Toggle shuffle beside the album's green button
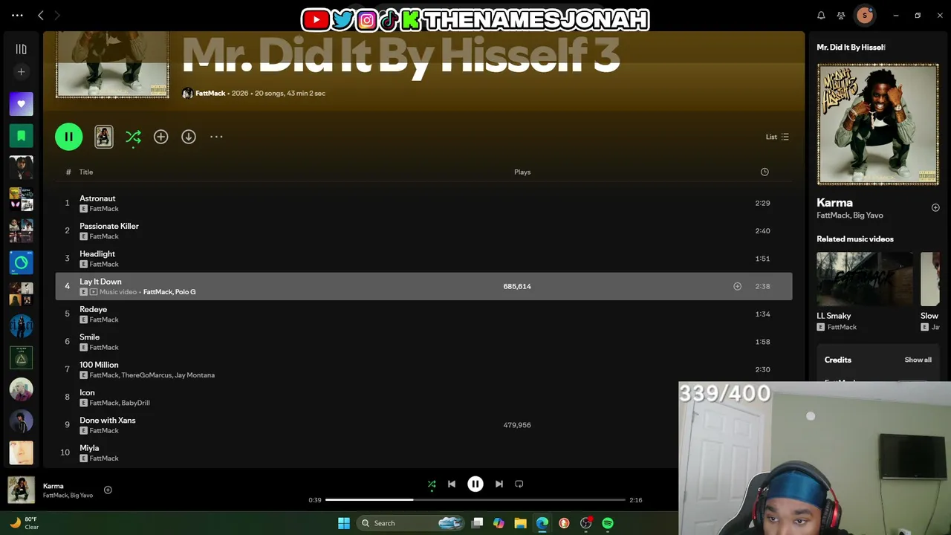 (133, 137)
